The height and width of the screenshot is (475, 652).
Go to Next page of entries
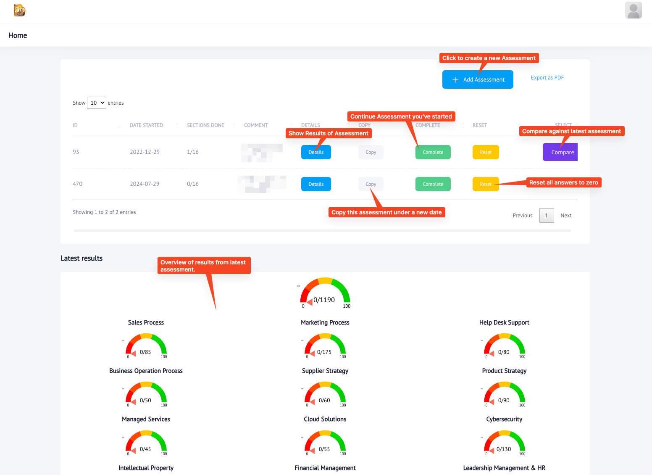pos(566,216)
